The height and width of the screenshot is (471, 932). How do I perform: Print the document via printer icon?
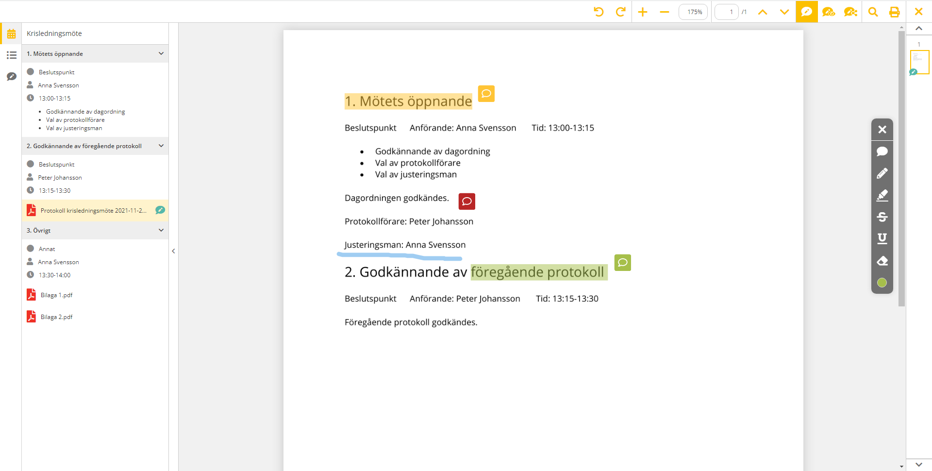pyautogui.click(x=895, y=12)
